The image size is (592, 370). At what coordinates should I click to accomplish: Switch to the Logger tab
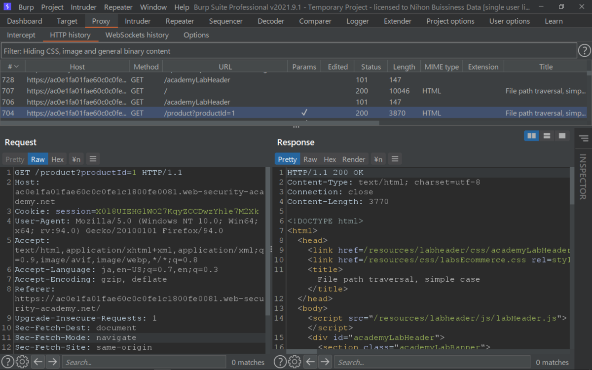click(x=358, y=21)
